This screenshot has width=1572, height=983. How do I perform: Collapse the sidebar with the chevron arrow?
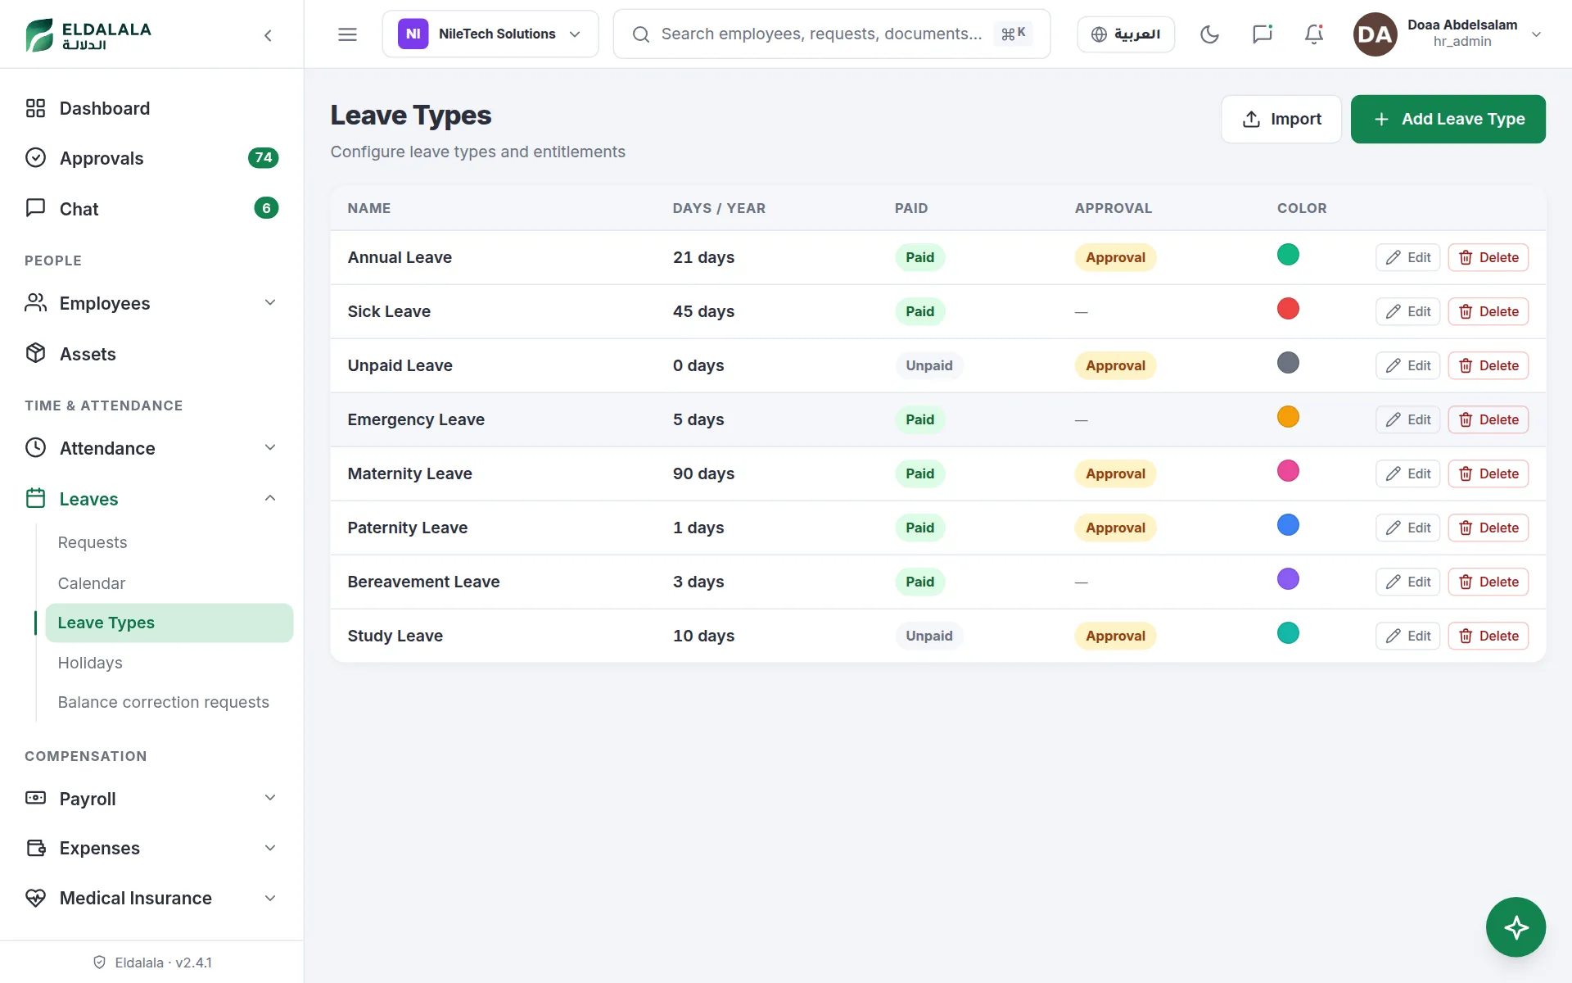tap(268, 35)
